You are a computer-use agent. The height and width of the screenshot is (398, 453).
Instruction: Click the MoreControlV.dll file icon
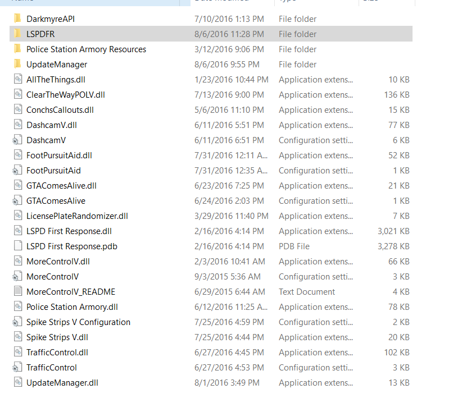coord(18,261)
